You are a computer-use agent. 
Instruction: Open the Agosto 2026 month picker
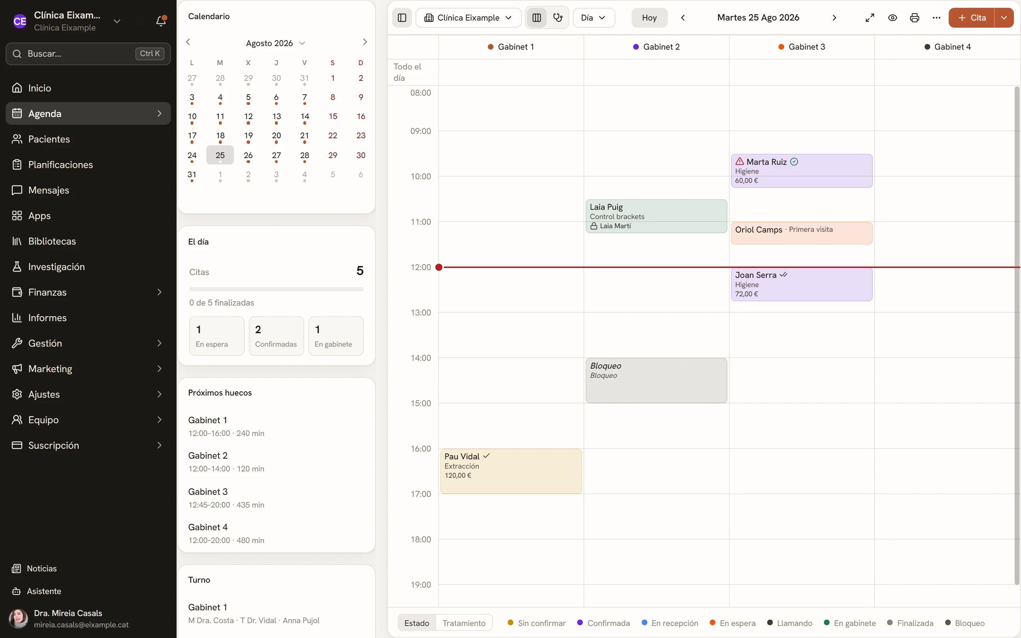(275, 43)
